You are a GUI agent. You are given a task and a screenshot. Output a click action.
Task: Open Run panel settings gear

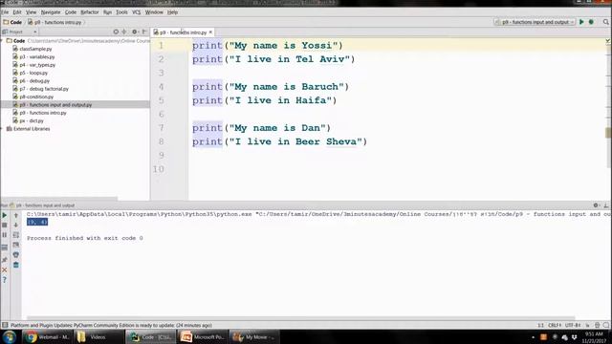coord(596,205)
